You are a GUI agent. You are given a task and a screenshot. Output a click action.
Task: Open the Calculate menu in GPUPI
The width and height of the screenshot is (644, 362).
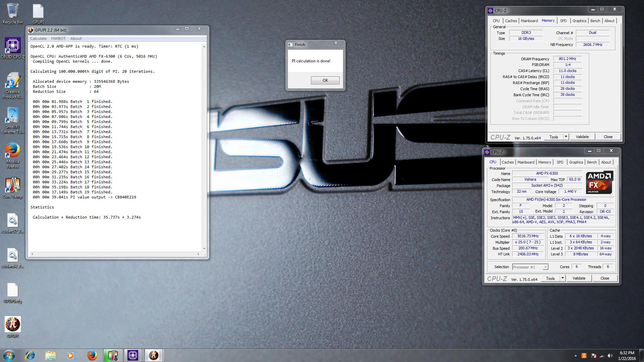[38, 39]
